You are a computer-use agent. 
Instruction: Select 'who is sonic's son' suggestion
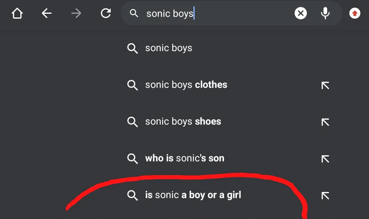(184, 159)
